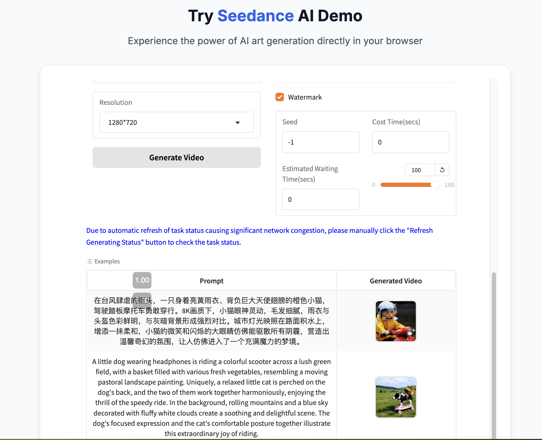Click the Prompt column header
The image size is (542, 440).
coord(212,281)
